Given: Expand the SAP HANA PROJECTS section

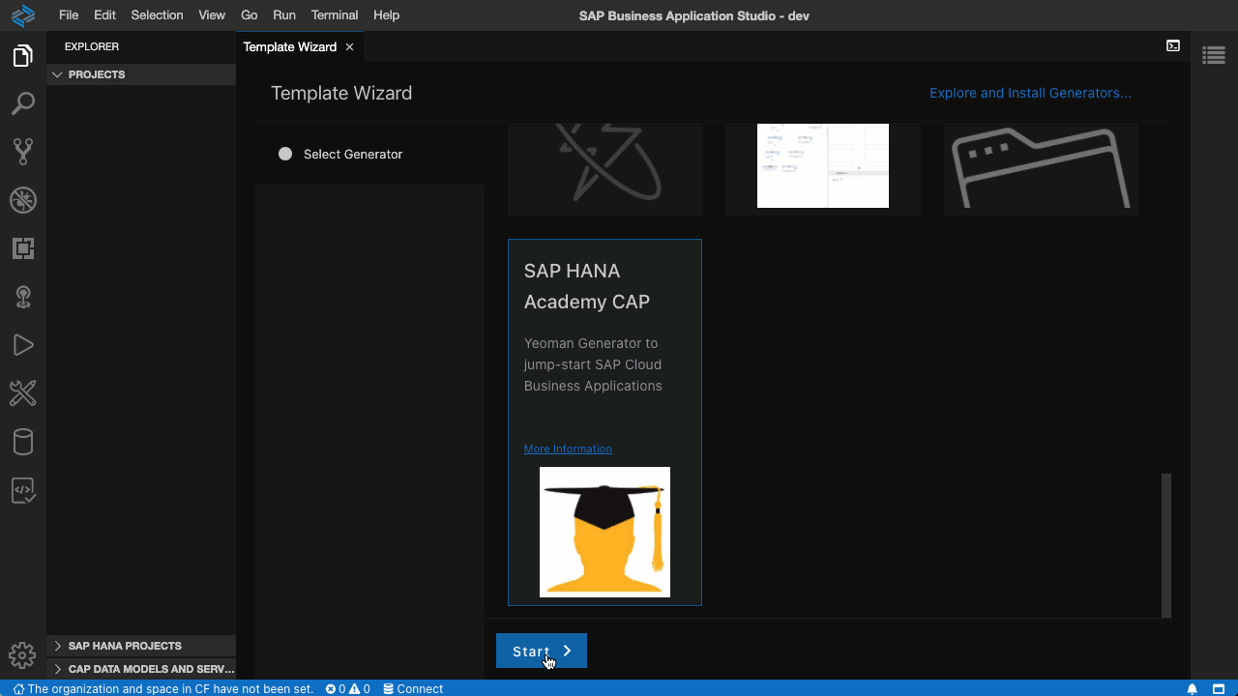Looking at the screenshot, I should [x=141, y=646].
